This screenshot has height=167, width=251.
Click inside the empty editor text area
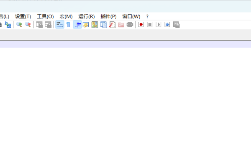pyautogui.click(x=125, y=104)
